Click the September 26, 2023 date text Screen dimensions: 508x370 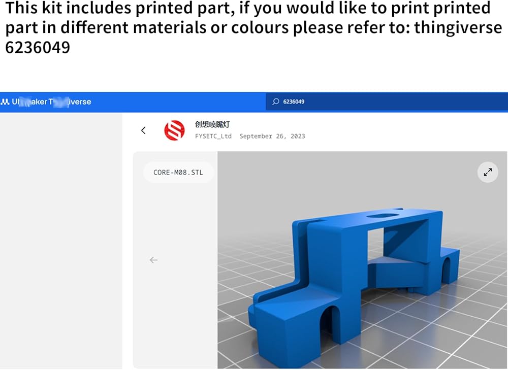pyautogui.click(x=272, y=137)
